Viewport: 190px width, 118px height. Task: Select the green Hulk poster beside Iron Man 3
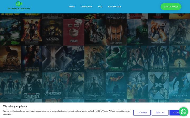click(x=116, y=59)
